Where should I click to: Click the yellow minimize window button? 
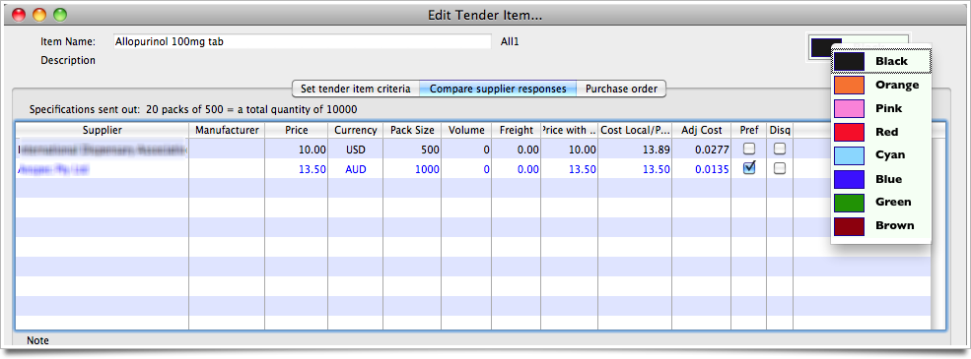point(39,15)
